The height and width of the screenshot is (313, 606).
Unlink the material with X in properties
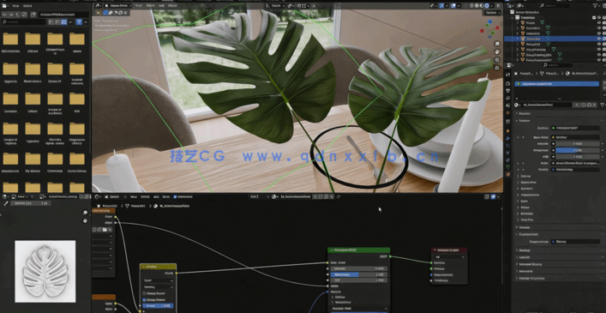(594, 105)
